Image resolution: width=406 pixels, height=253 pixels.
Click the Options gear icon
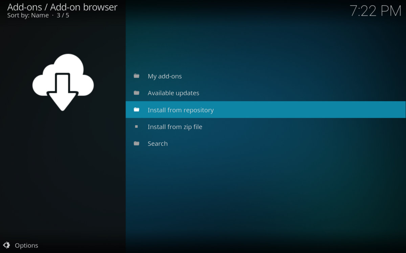[6, 245]
